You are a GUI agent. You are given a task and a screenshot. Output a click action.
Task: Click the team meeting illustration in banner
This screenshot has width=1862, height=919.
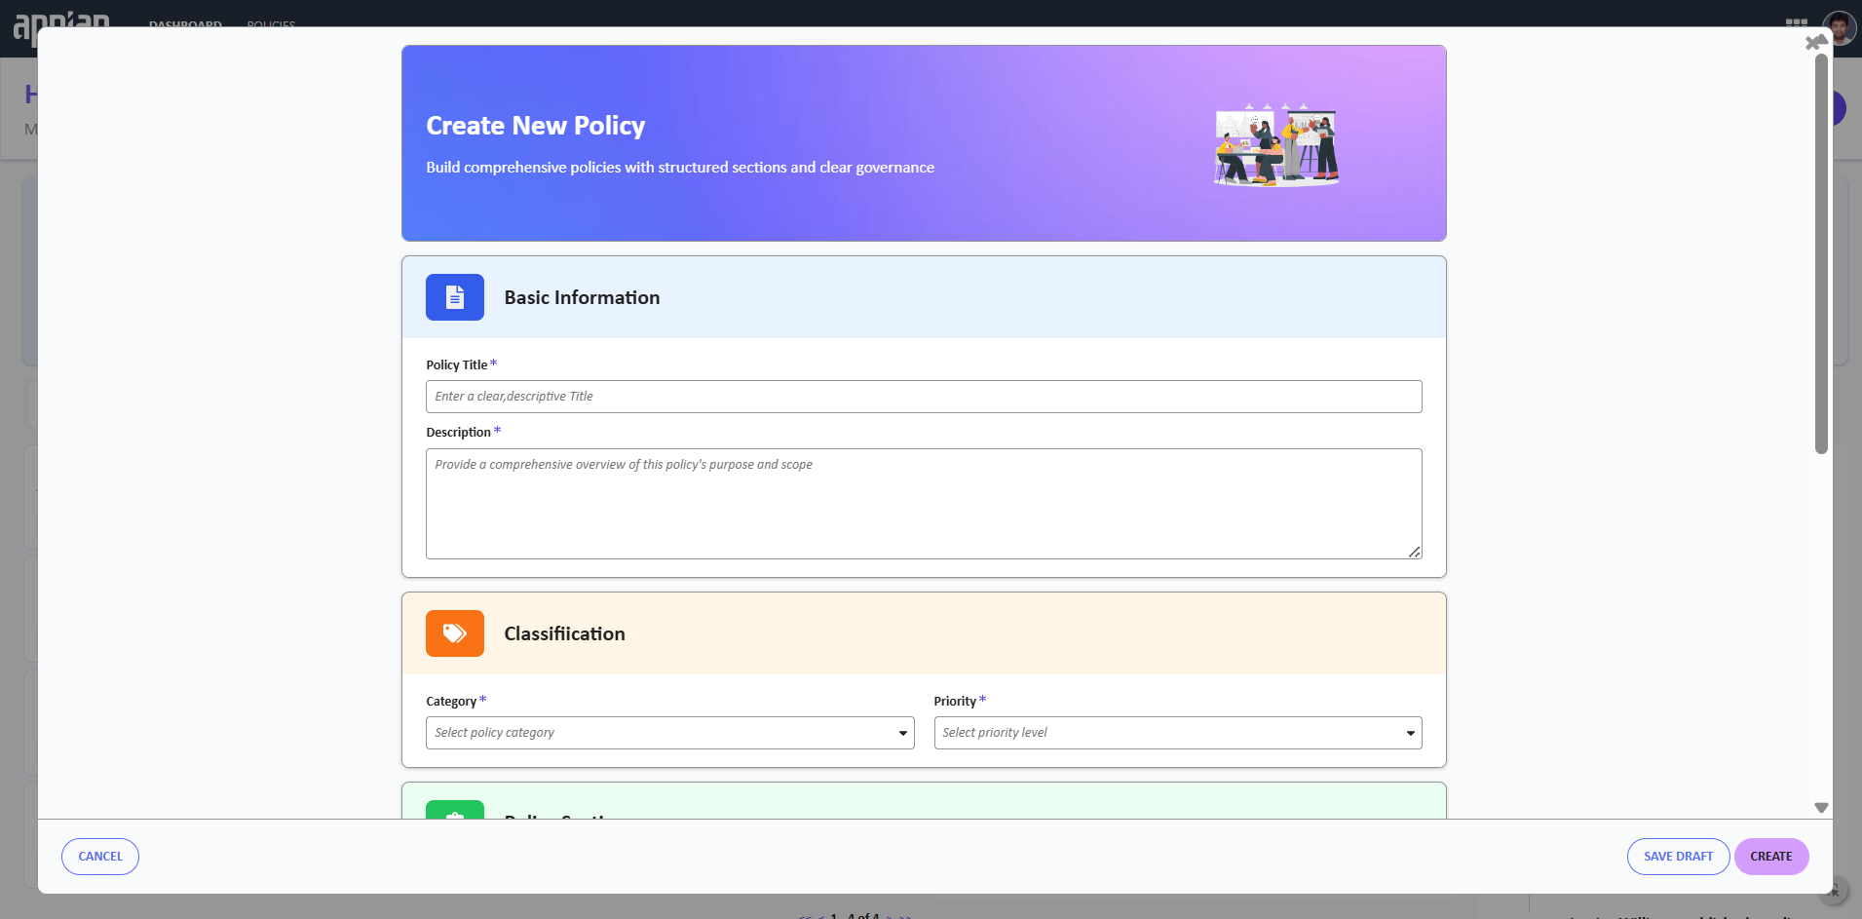(x=1275, y=144)
